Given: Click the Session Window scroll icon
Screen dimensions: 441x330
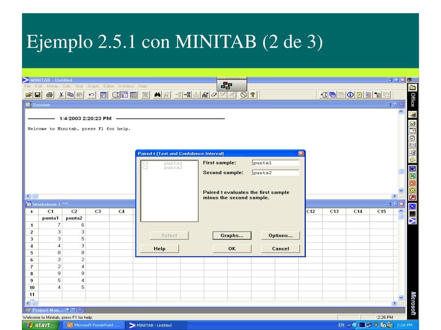Looking at the screenshot, I should tap(115, 95).
